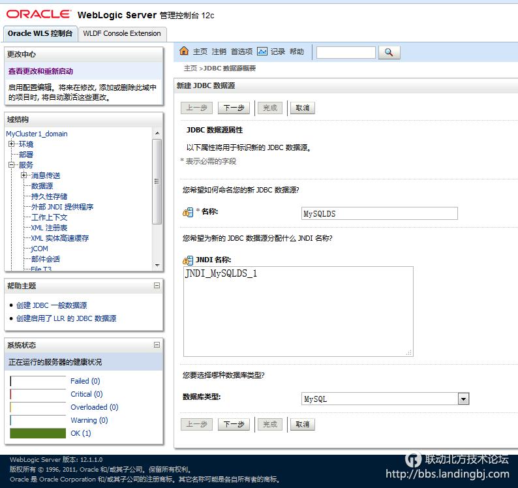Click the help icon beside JNDI 名称

[x=188, y=260]
